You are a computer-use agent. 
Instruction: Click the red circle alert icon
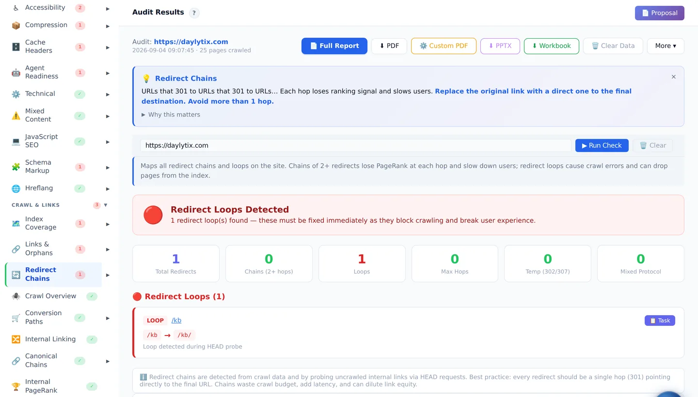click(x=153, y=215)
